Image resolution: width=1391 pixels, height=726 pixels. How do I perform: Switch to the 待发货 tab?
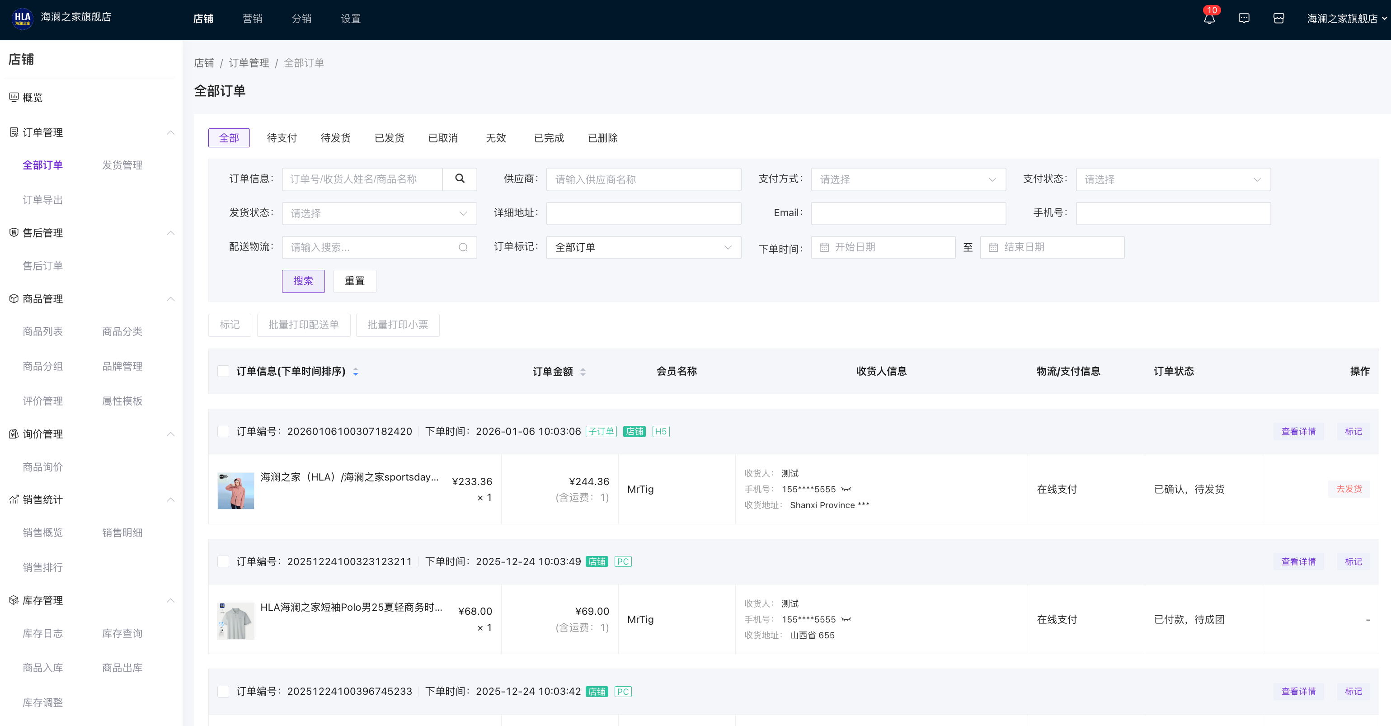(x=335, y=138)
